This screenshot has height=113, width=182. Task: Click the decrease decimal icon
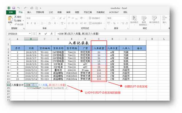[x=127, y=23]
